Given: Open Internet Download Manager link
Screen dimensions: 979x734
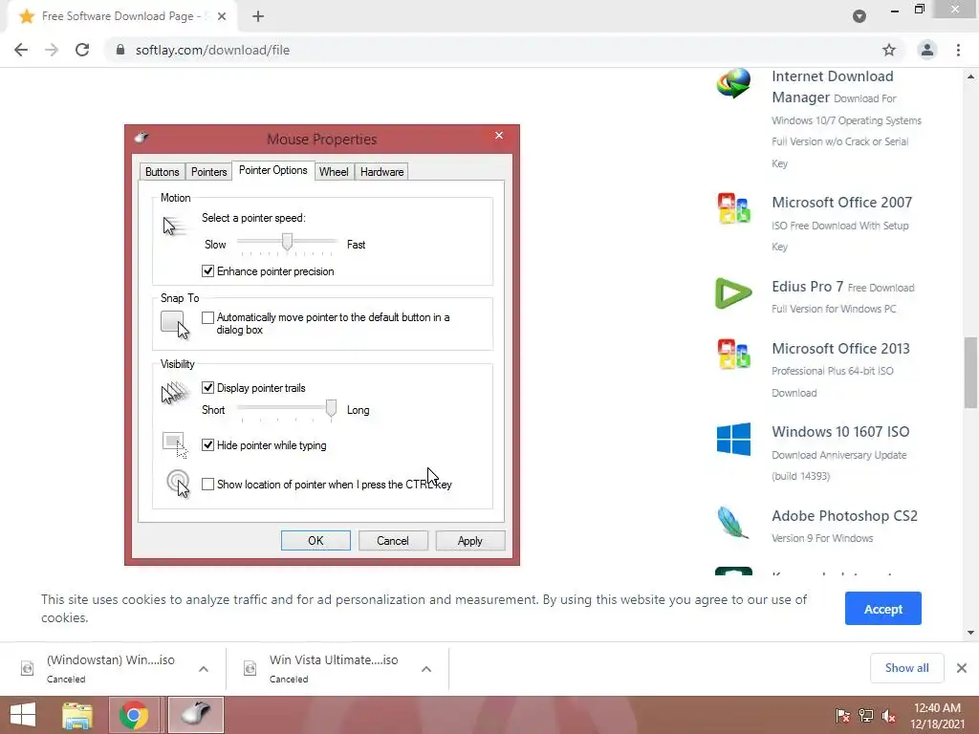Looking at the screenshot, I should pyautogui.click(x=833, y=87).
